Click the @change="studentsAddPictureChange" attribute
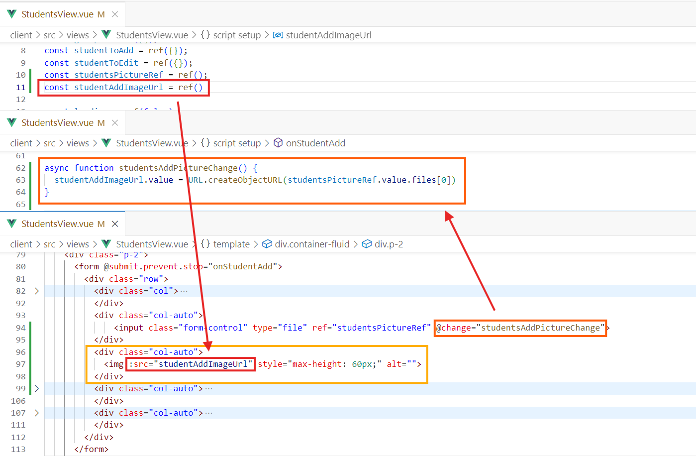Viewport: 696px width, 456px height. point(520,328)
